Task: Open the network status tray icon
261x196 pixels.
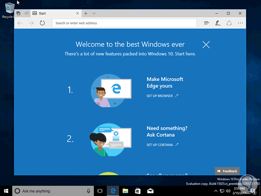Action: pos(222,191)
